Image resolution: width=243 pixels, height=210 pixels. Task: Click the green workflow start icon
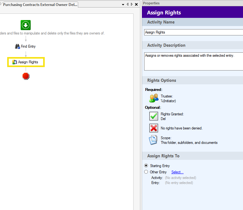26,25
